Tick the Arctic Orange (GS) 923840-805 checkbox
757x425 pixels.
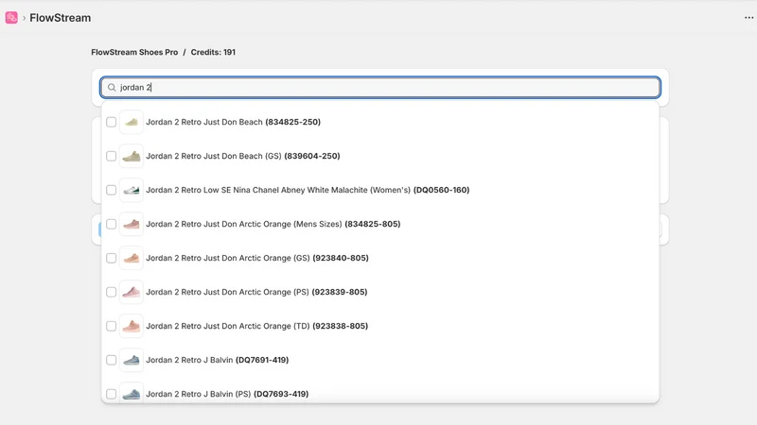[x=111, y=258]
